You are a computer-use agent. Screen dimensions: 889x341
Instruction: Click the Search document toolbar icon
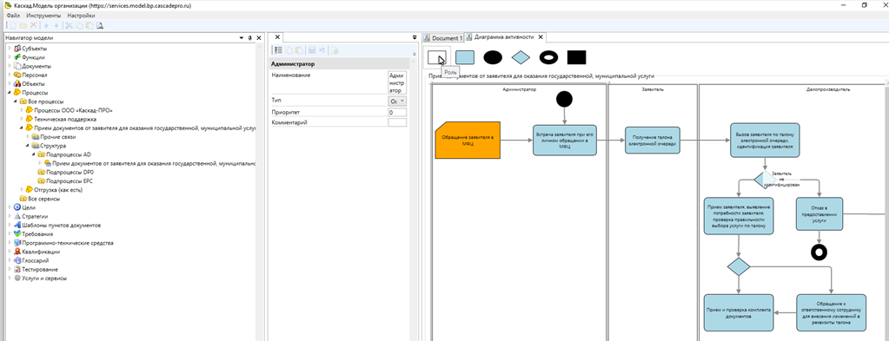(x=100, y=25)
